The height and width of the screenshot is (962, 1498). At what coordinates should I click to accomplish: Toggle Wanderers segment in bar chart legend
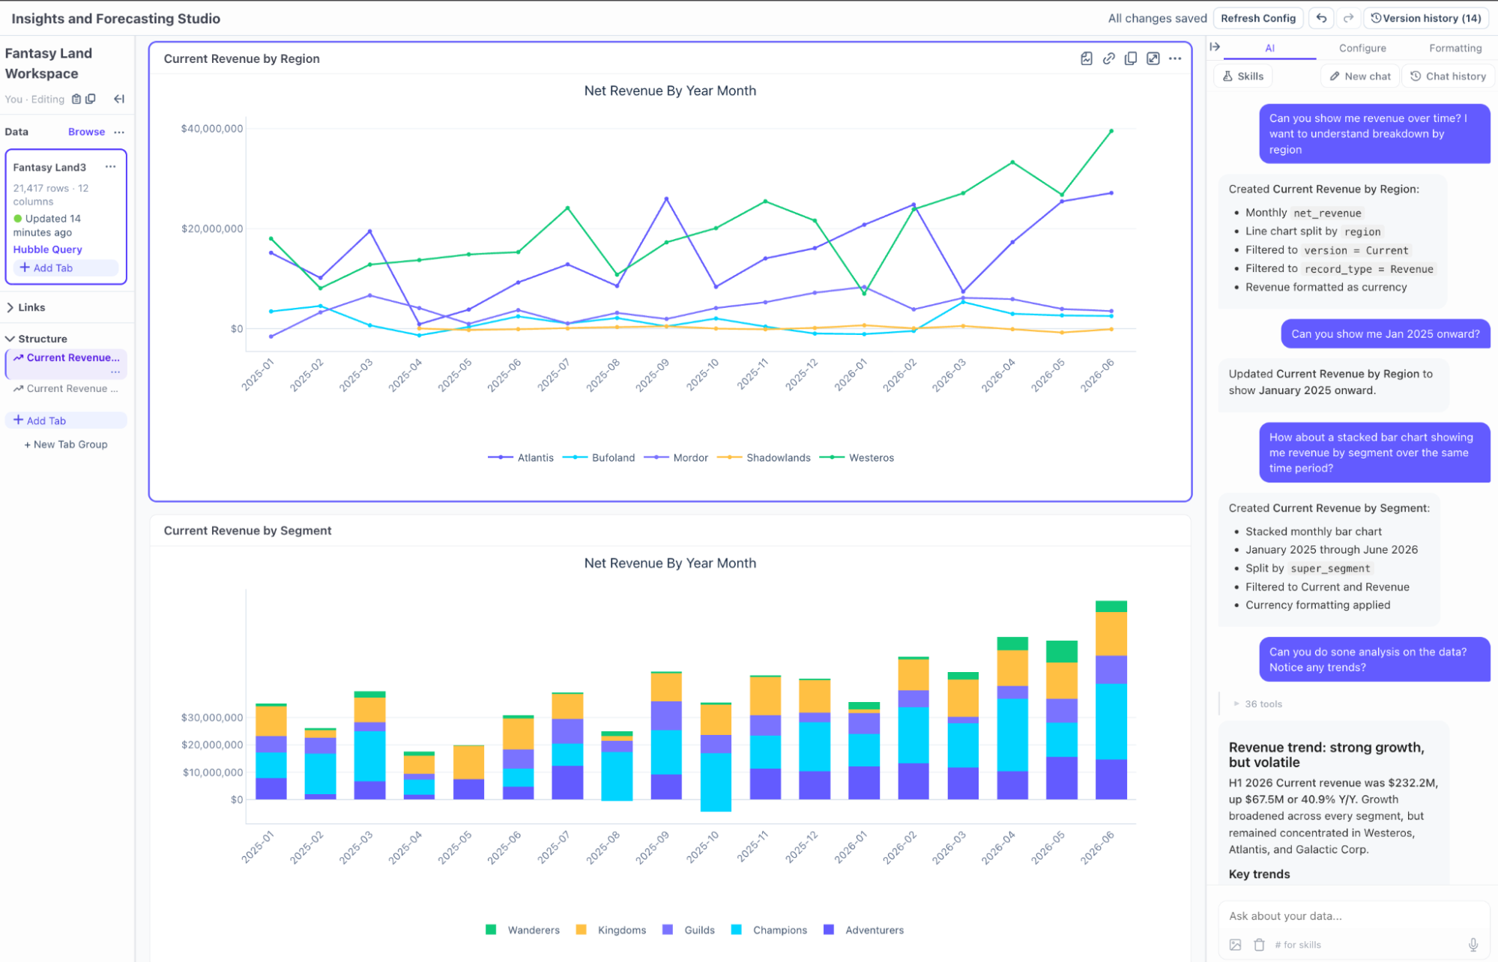click(x=523, y=930)
